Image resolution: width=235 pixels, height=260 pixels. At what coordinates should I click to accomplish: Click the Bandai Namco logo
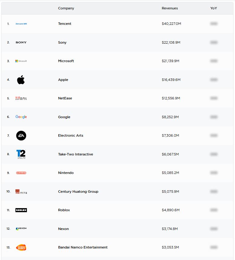tap(21, 247)
